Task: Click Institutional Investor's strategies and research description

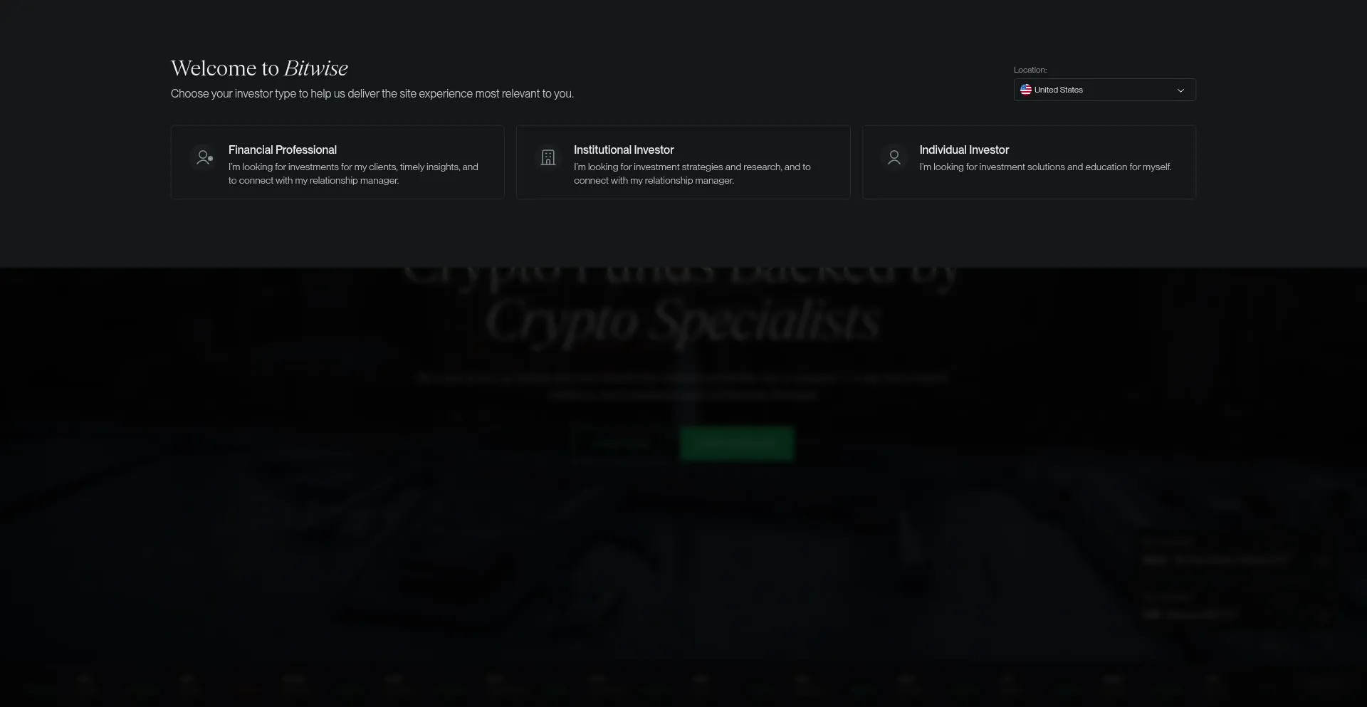Action: tap(692, 174)
